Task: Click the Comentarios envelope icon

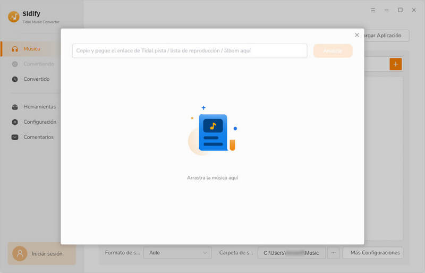Action: coord(15,137)
